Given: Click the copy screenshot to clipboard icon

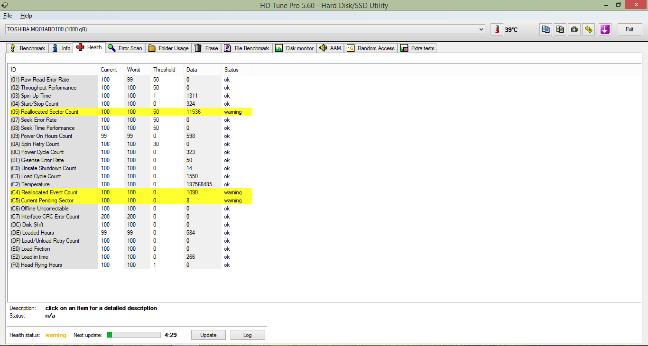Looking at the screenshot, I should point(560,29).
